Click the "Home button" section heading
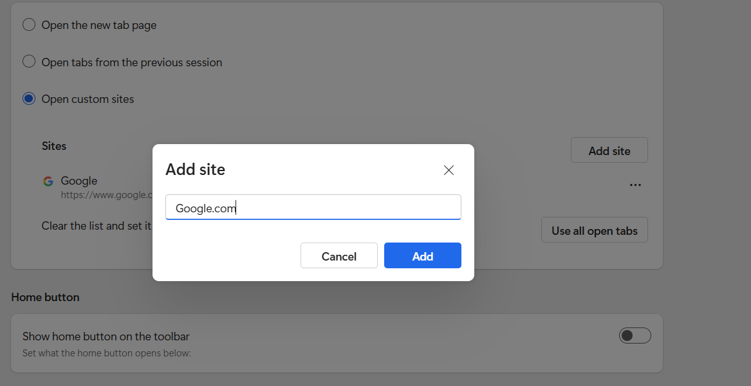751x386 pixels. pos(45,297)
